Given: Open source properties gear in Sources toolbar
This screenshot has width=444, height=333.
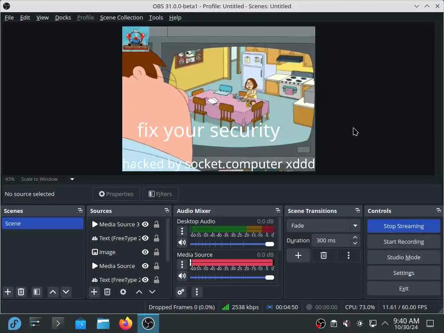Looking at the screenshot, I should pyautogui.click(x=123, y=292).
